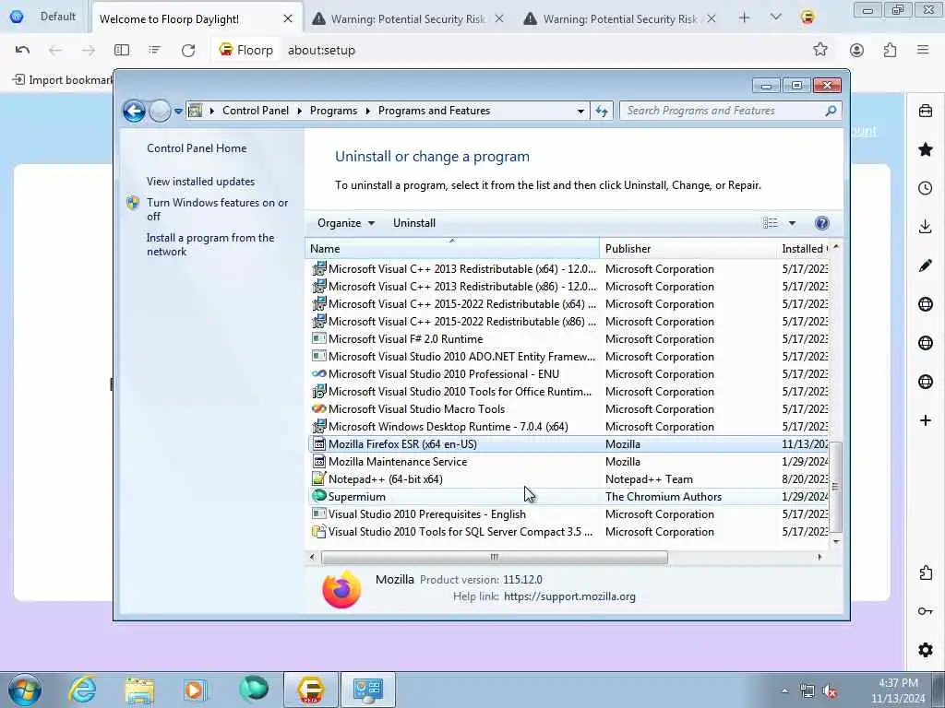Image resolution: width=945 pixels, height=708 pixels.
Task: Expand the Programs breadcrumb arrow
Action: pos(367,111)
